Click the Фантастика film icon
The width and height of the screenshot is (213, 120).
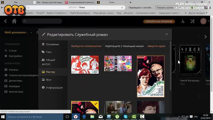pyautogui.click(x=6, y=92)
